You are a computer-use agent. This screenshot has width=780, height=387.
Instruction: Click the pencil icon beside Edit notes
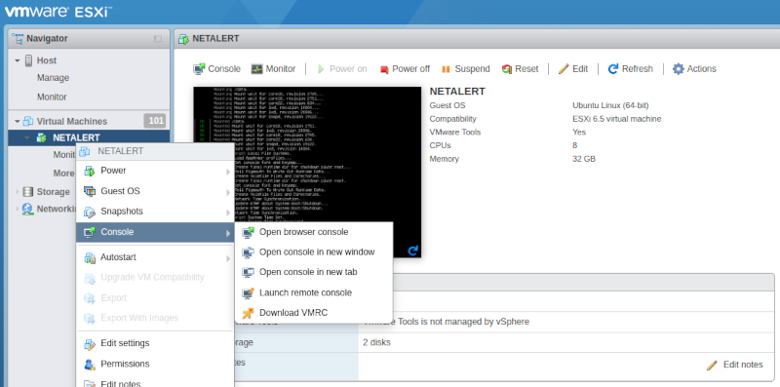click(x=712, y=366)
